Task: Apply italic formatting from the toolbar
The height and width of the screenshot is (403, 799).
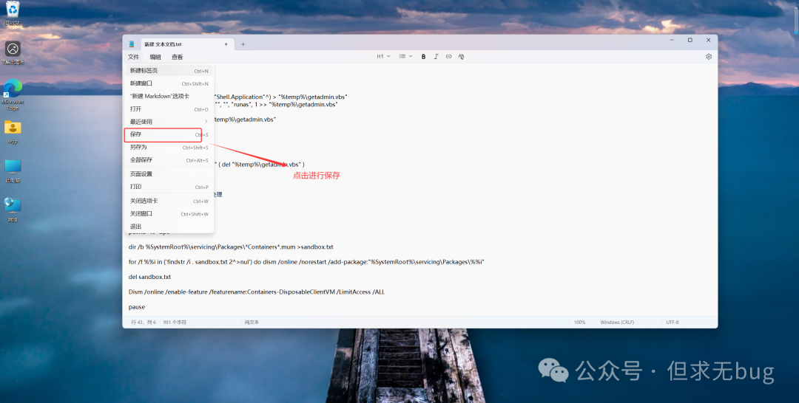Action: click(436, 56)
